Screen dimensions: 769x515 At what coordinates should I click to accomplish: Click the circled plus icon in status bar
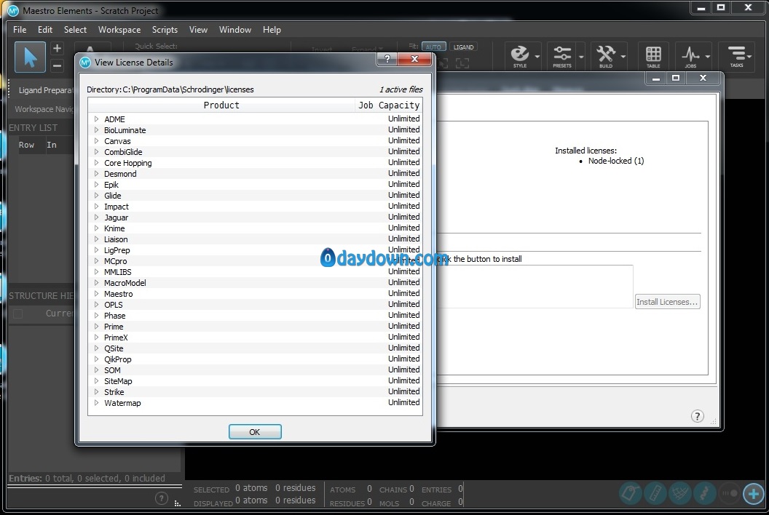[x=754, y=493]
